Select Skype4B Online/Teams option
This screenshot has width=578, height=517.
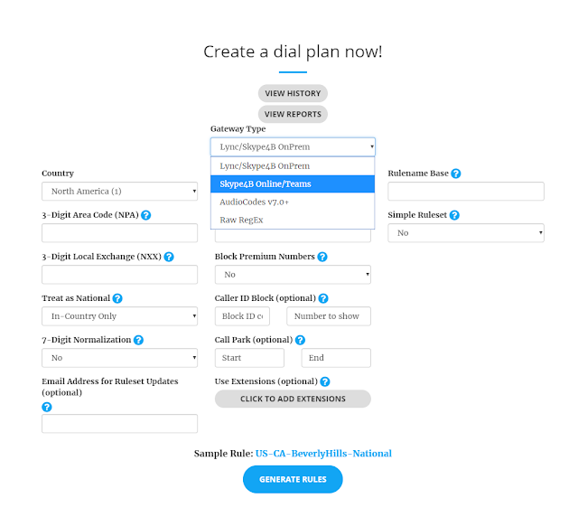point(293,184)
